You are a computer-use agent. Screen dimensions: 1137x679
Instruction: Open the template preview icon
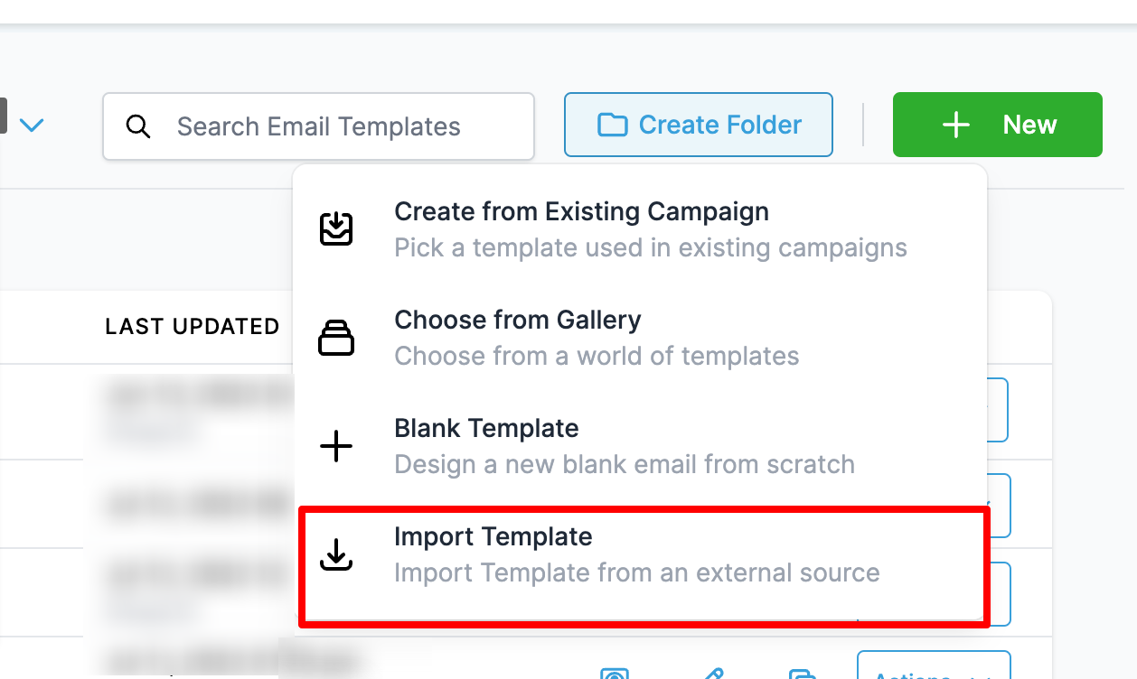[x=615, y=673]
